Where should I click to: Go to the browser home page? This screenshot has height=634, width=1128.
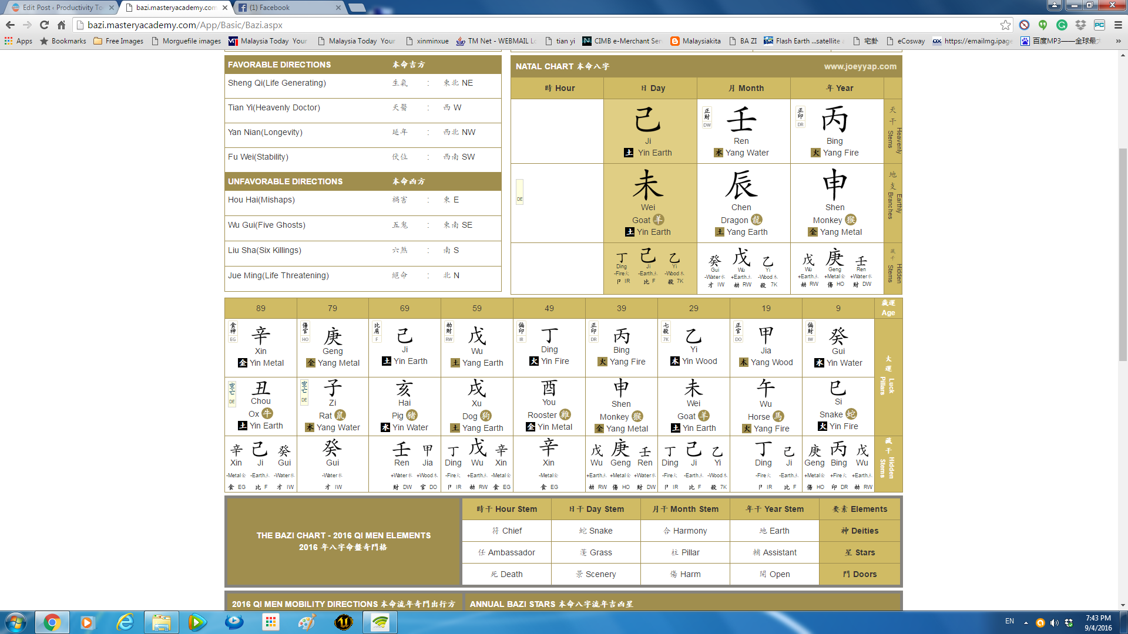tap(62, 25)
